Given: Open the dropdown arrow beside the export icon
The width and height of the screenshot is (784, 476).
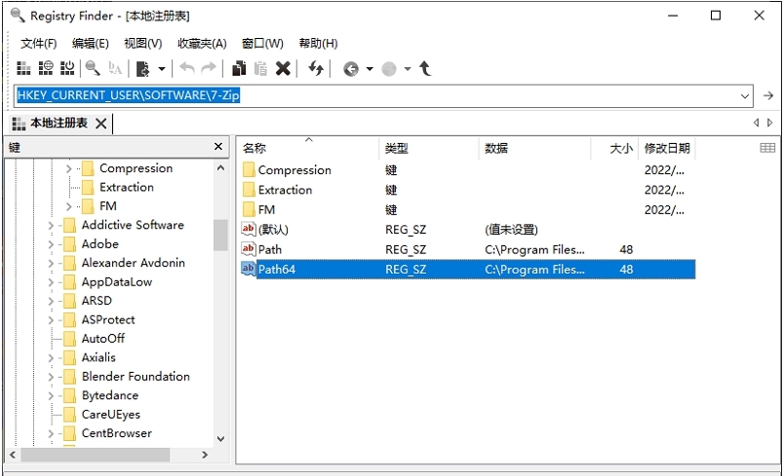Looking at the screenshot, I should (x=162, y=69).
